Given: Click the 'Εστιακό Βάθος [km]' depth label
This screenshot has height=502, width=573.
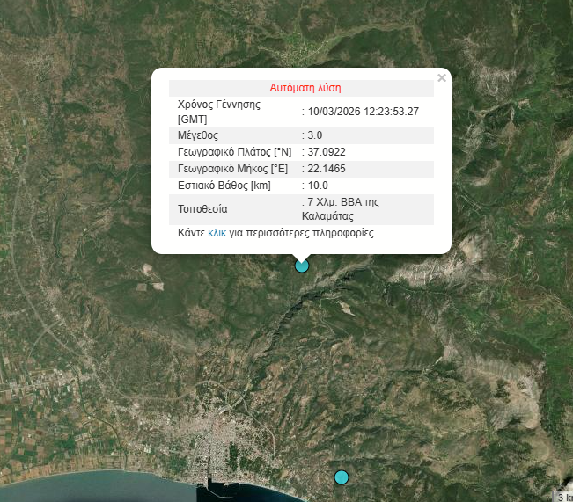Looking at the screenshot, I should point(224,186).
